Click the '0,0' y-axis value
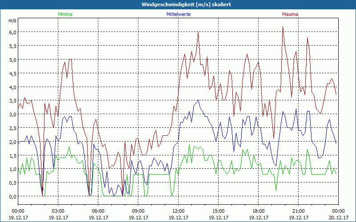The image size is (356, 222). coord(12,197)
